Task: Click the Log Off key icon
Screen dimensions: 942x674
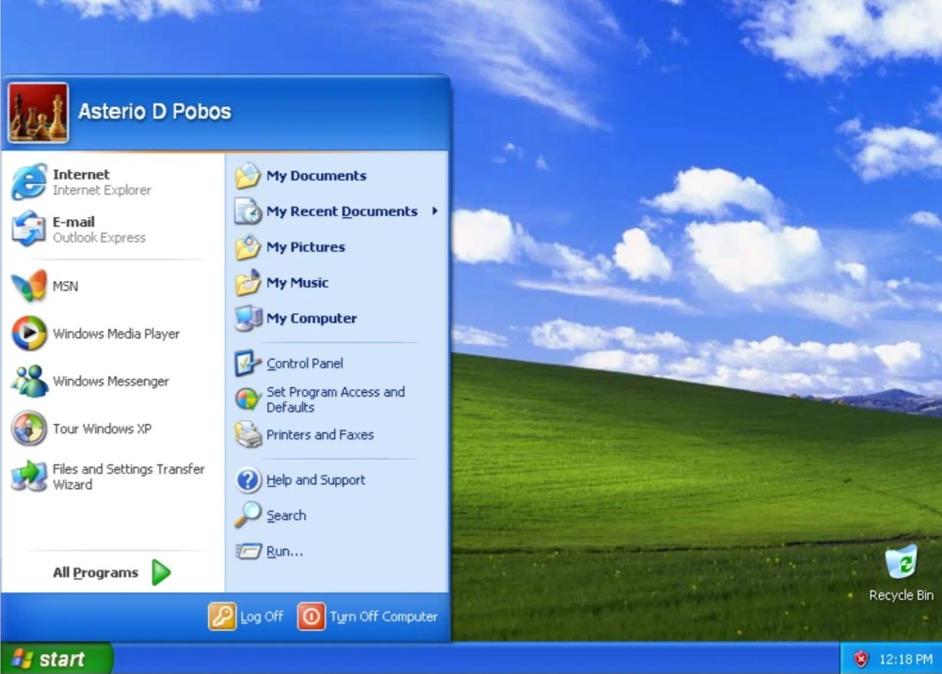Action: (x=222, y=617)
